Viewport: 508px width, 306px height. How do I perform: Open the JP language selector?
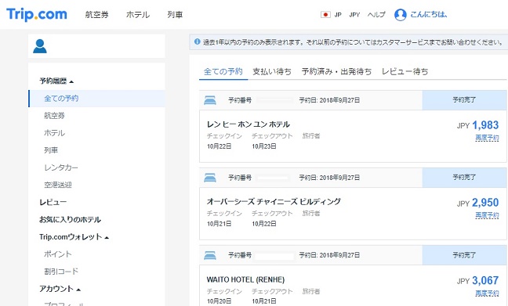click(x=338, y=15)
